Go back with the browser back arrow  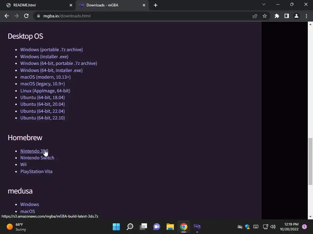(7, 16)
